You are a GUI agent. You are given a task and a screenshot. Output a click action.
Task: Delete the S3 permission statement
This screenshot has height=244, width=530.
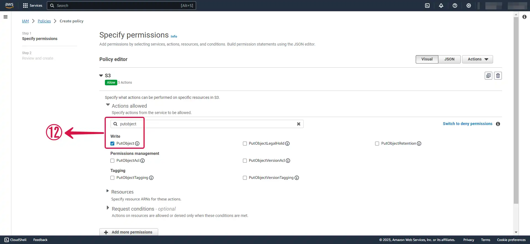point(498,76)
